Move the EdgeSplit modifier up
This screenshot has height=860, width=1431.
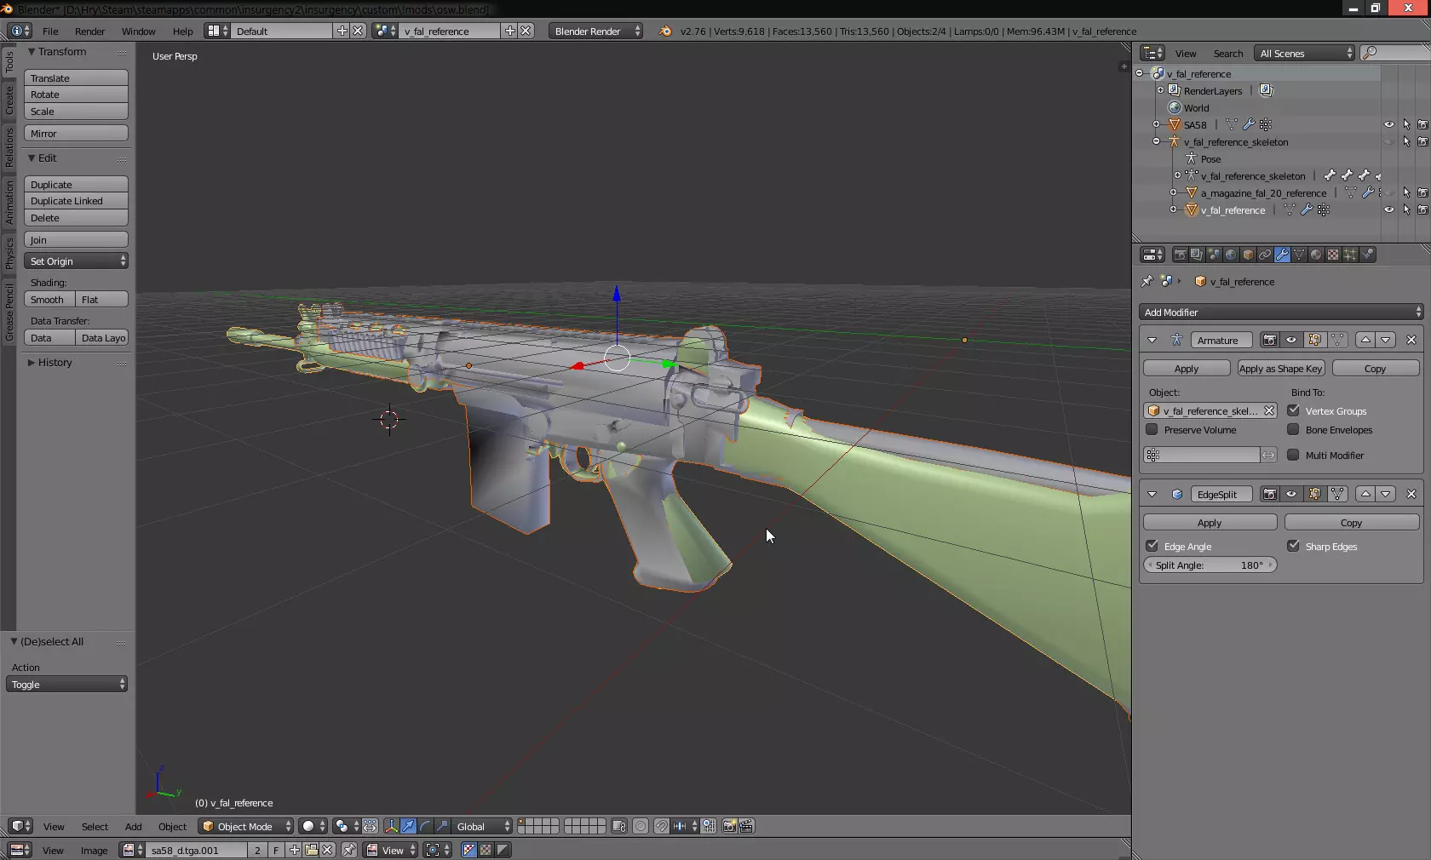pyautogui.click(x=1365, y=494)
